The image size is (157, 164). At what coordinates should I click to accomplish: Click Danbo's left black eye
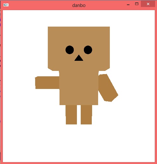pos(70,50)
